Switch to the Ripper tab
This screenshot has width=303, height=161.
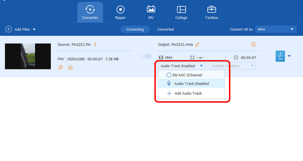point(120,13)
